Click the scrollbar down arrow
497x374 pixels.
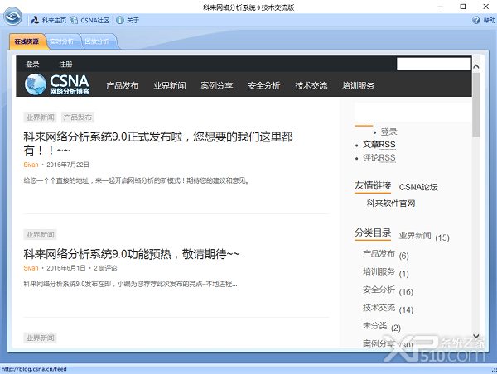475,336
